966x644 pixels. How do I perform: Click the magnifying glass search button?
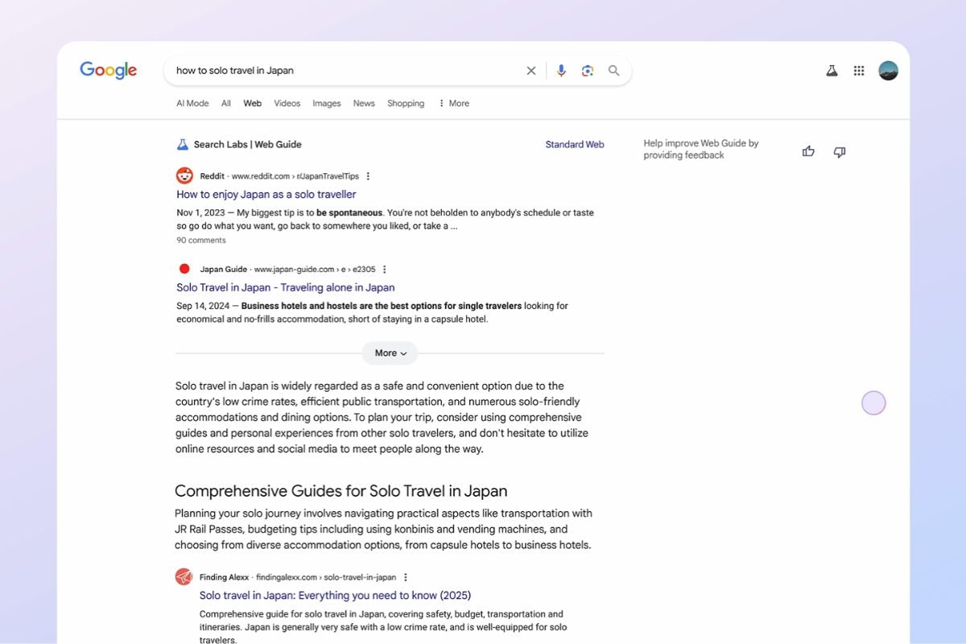(614, 71)
